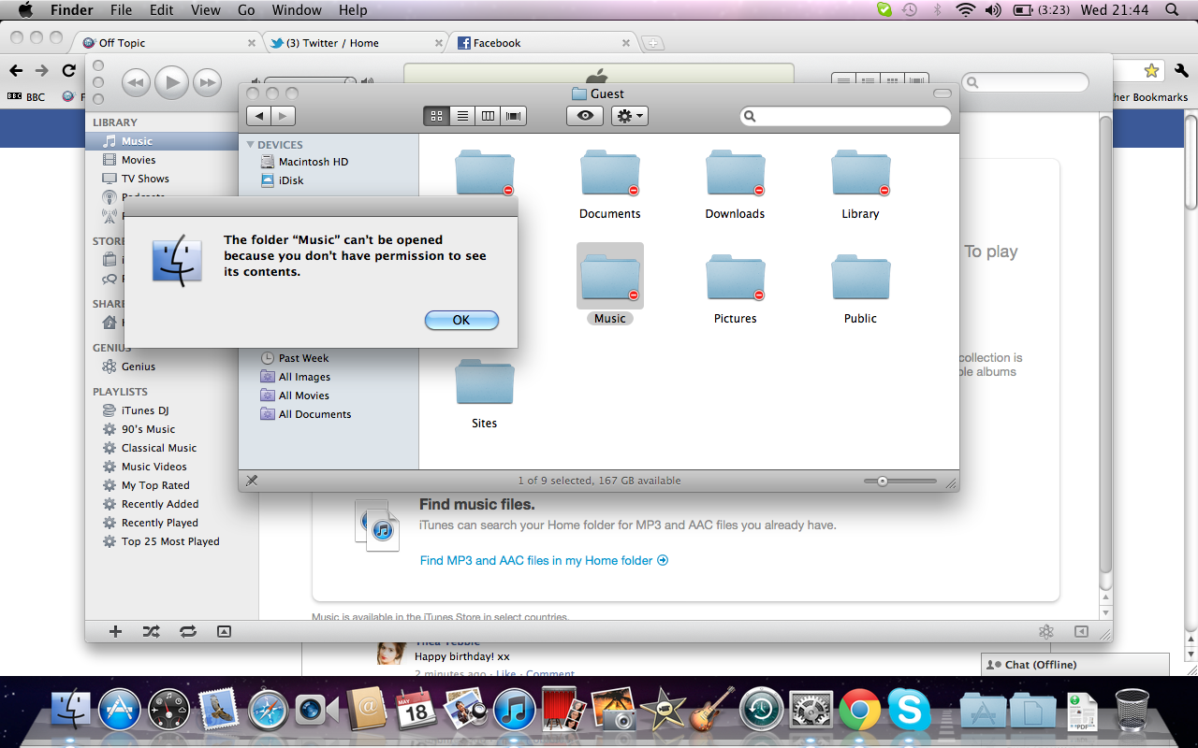Switch Finder window to list view

[462, 116]
